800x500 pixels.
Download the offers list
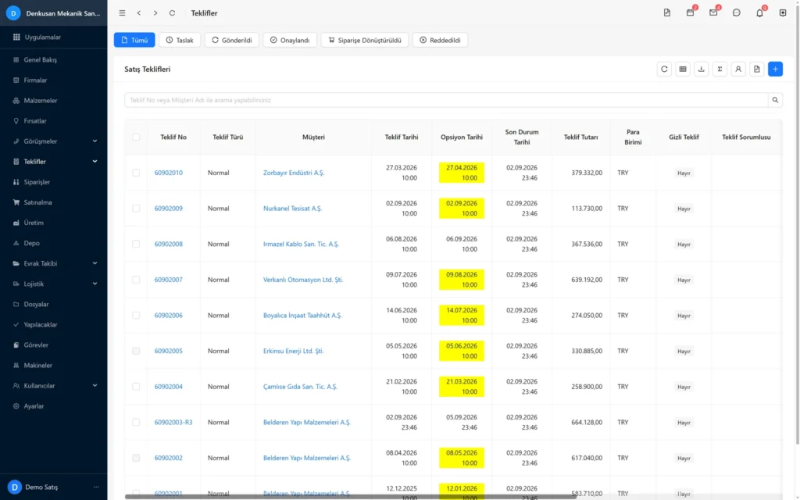click(702, 69)
